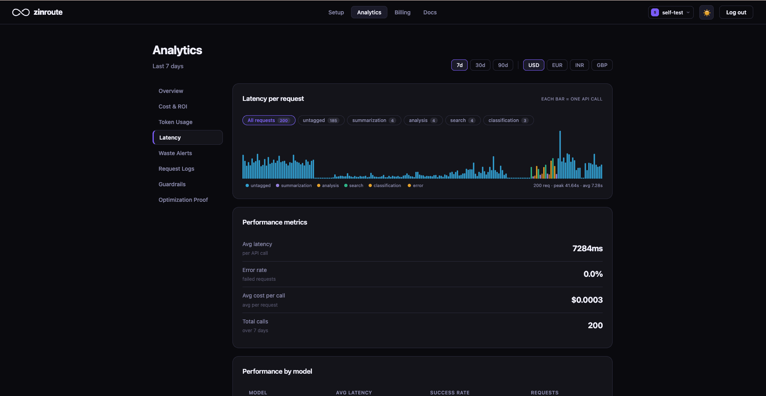The width and height of the screenshot is (766, 396).
Task: Click the error legend dot
Action: click(409, 185)
